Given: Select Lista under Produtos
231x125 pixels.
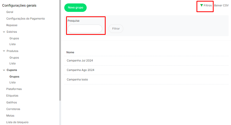Looking at the screenshot, I should point(12,63).
